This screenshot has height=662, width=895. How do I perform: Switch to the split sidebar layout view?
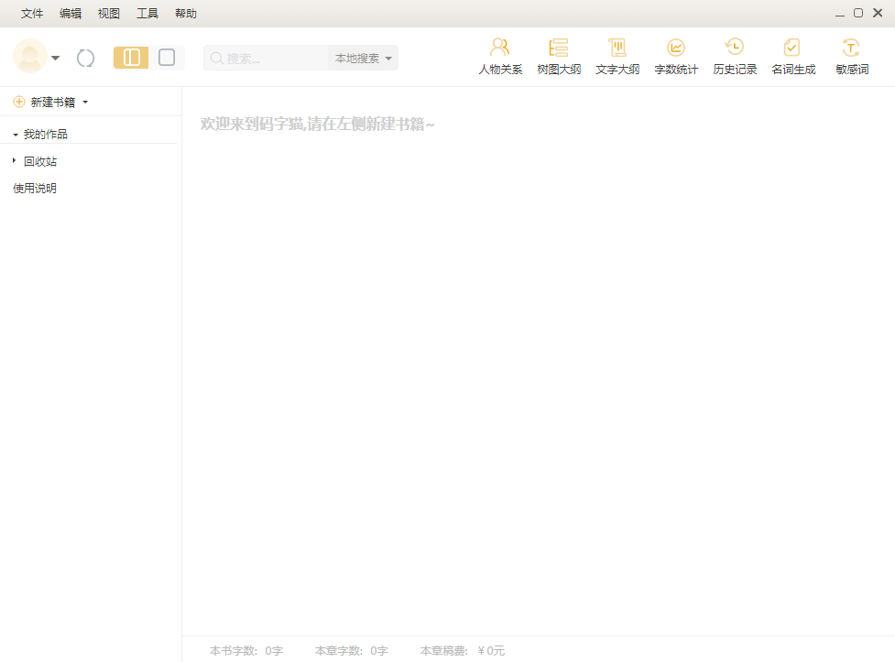tap(131, 58)
